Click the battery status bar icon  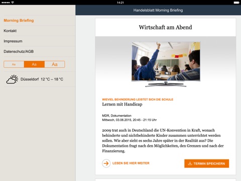pos(236,3)
